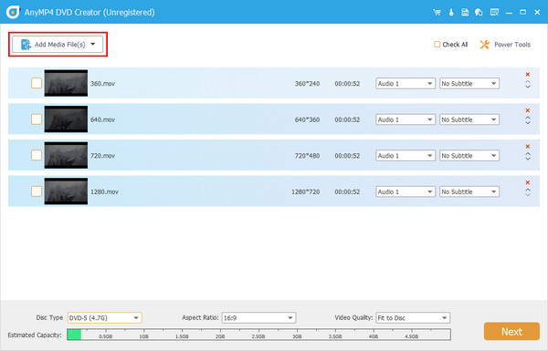Open Audio 1 dropdown for 720.mov

click(x=406, y=156)
